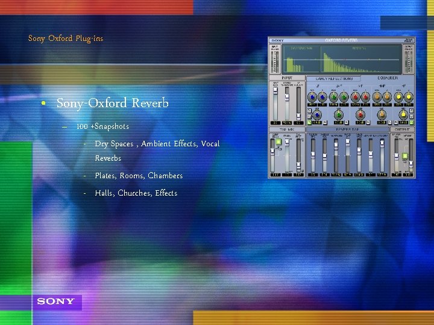434x325 pixels.
Task: Adjust the right slider in Output section
Action: (x=411, y=156)
